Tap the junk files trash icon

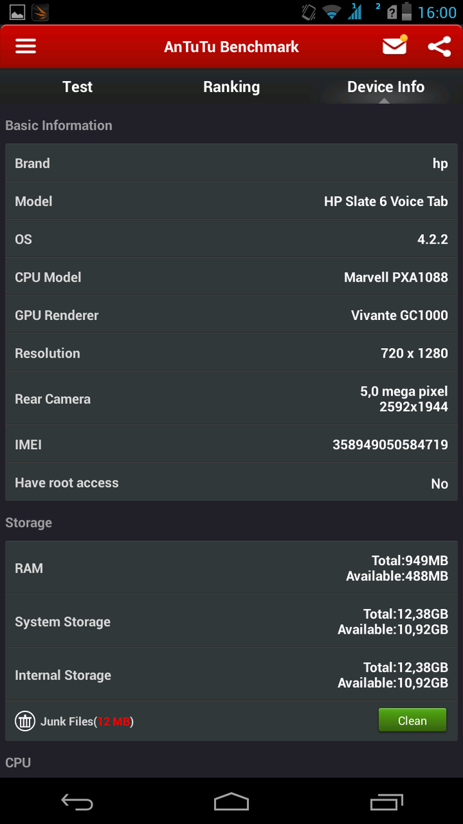click(x=25, y=721)
